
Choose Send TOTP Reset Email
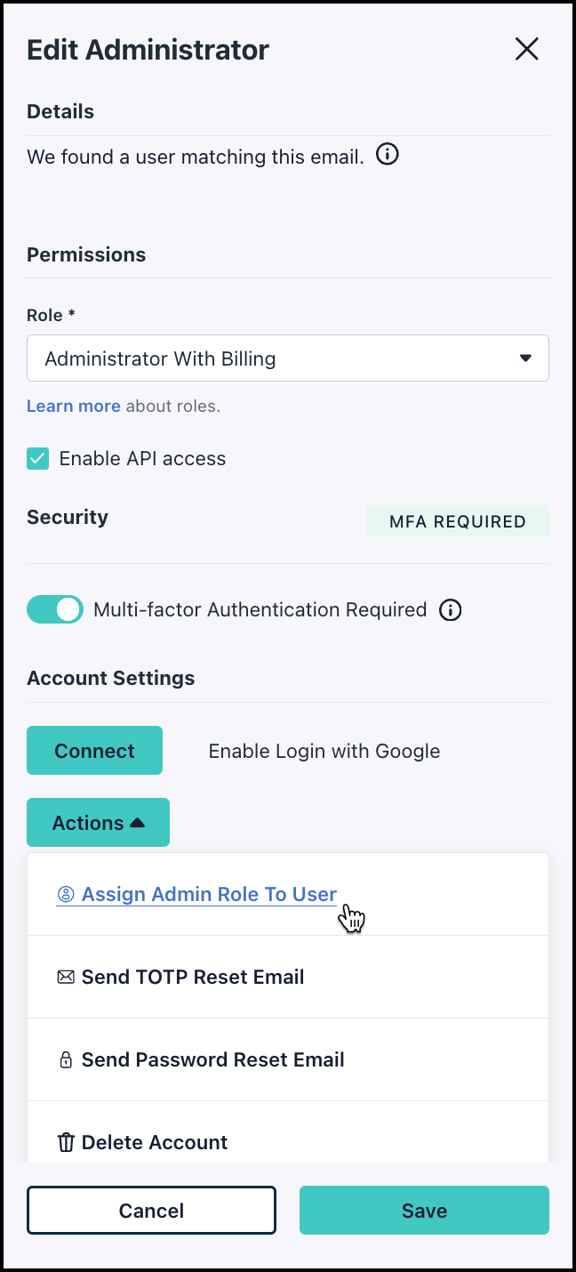pyautogui.click(x=193, y=978)
